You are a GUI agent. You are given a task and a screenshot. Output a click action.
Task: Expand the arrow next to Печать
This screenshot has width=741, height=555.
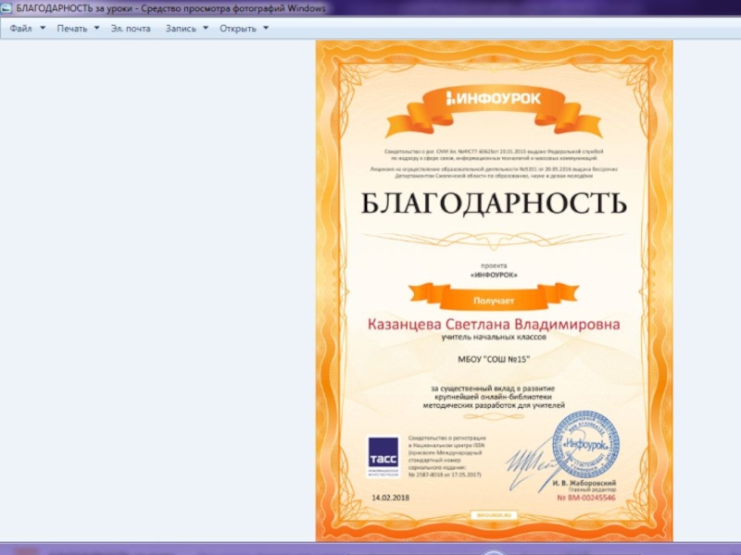(x=96, y=28)
